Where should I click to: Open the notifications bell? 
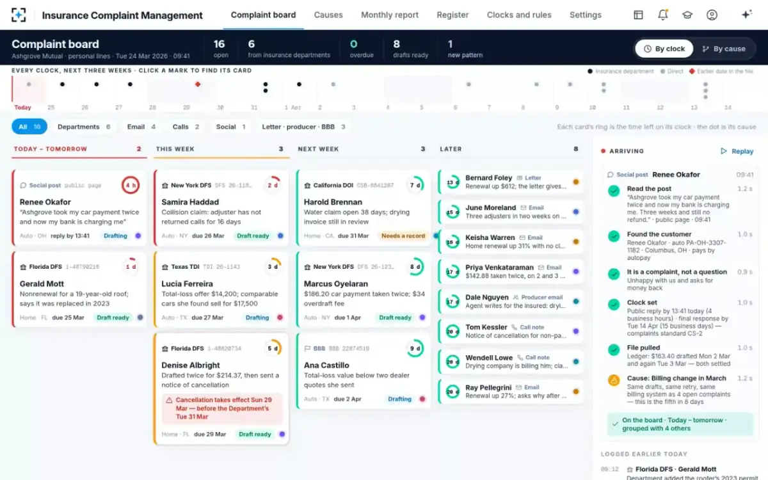tap(663, 15)
